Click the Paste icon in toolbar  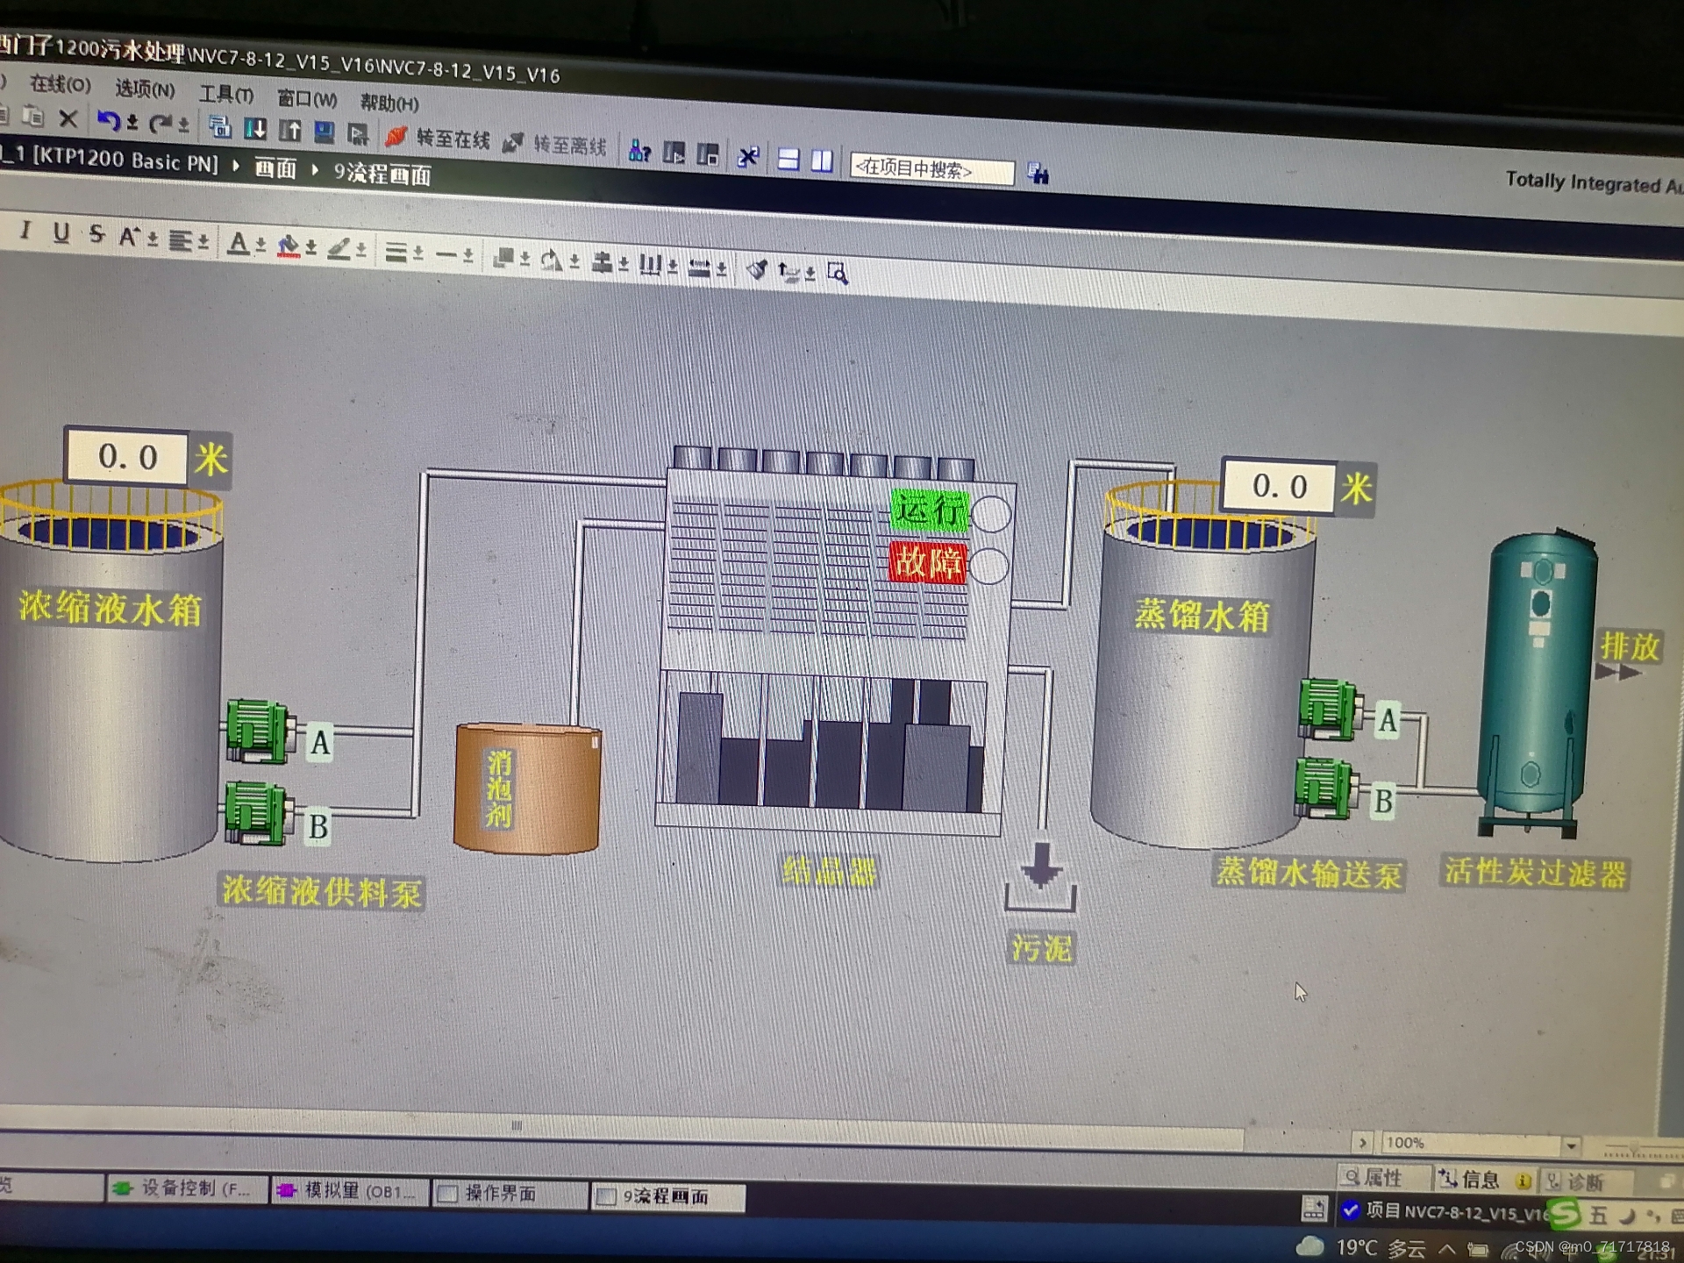coord(33,116)
